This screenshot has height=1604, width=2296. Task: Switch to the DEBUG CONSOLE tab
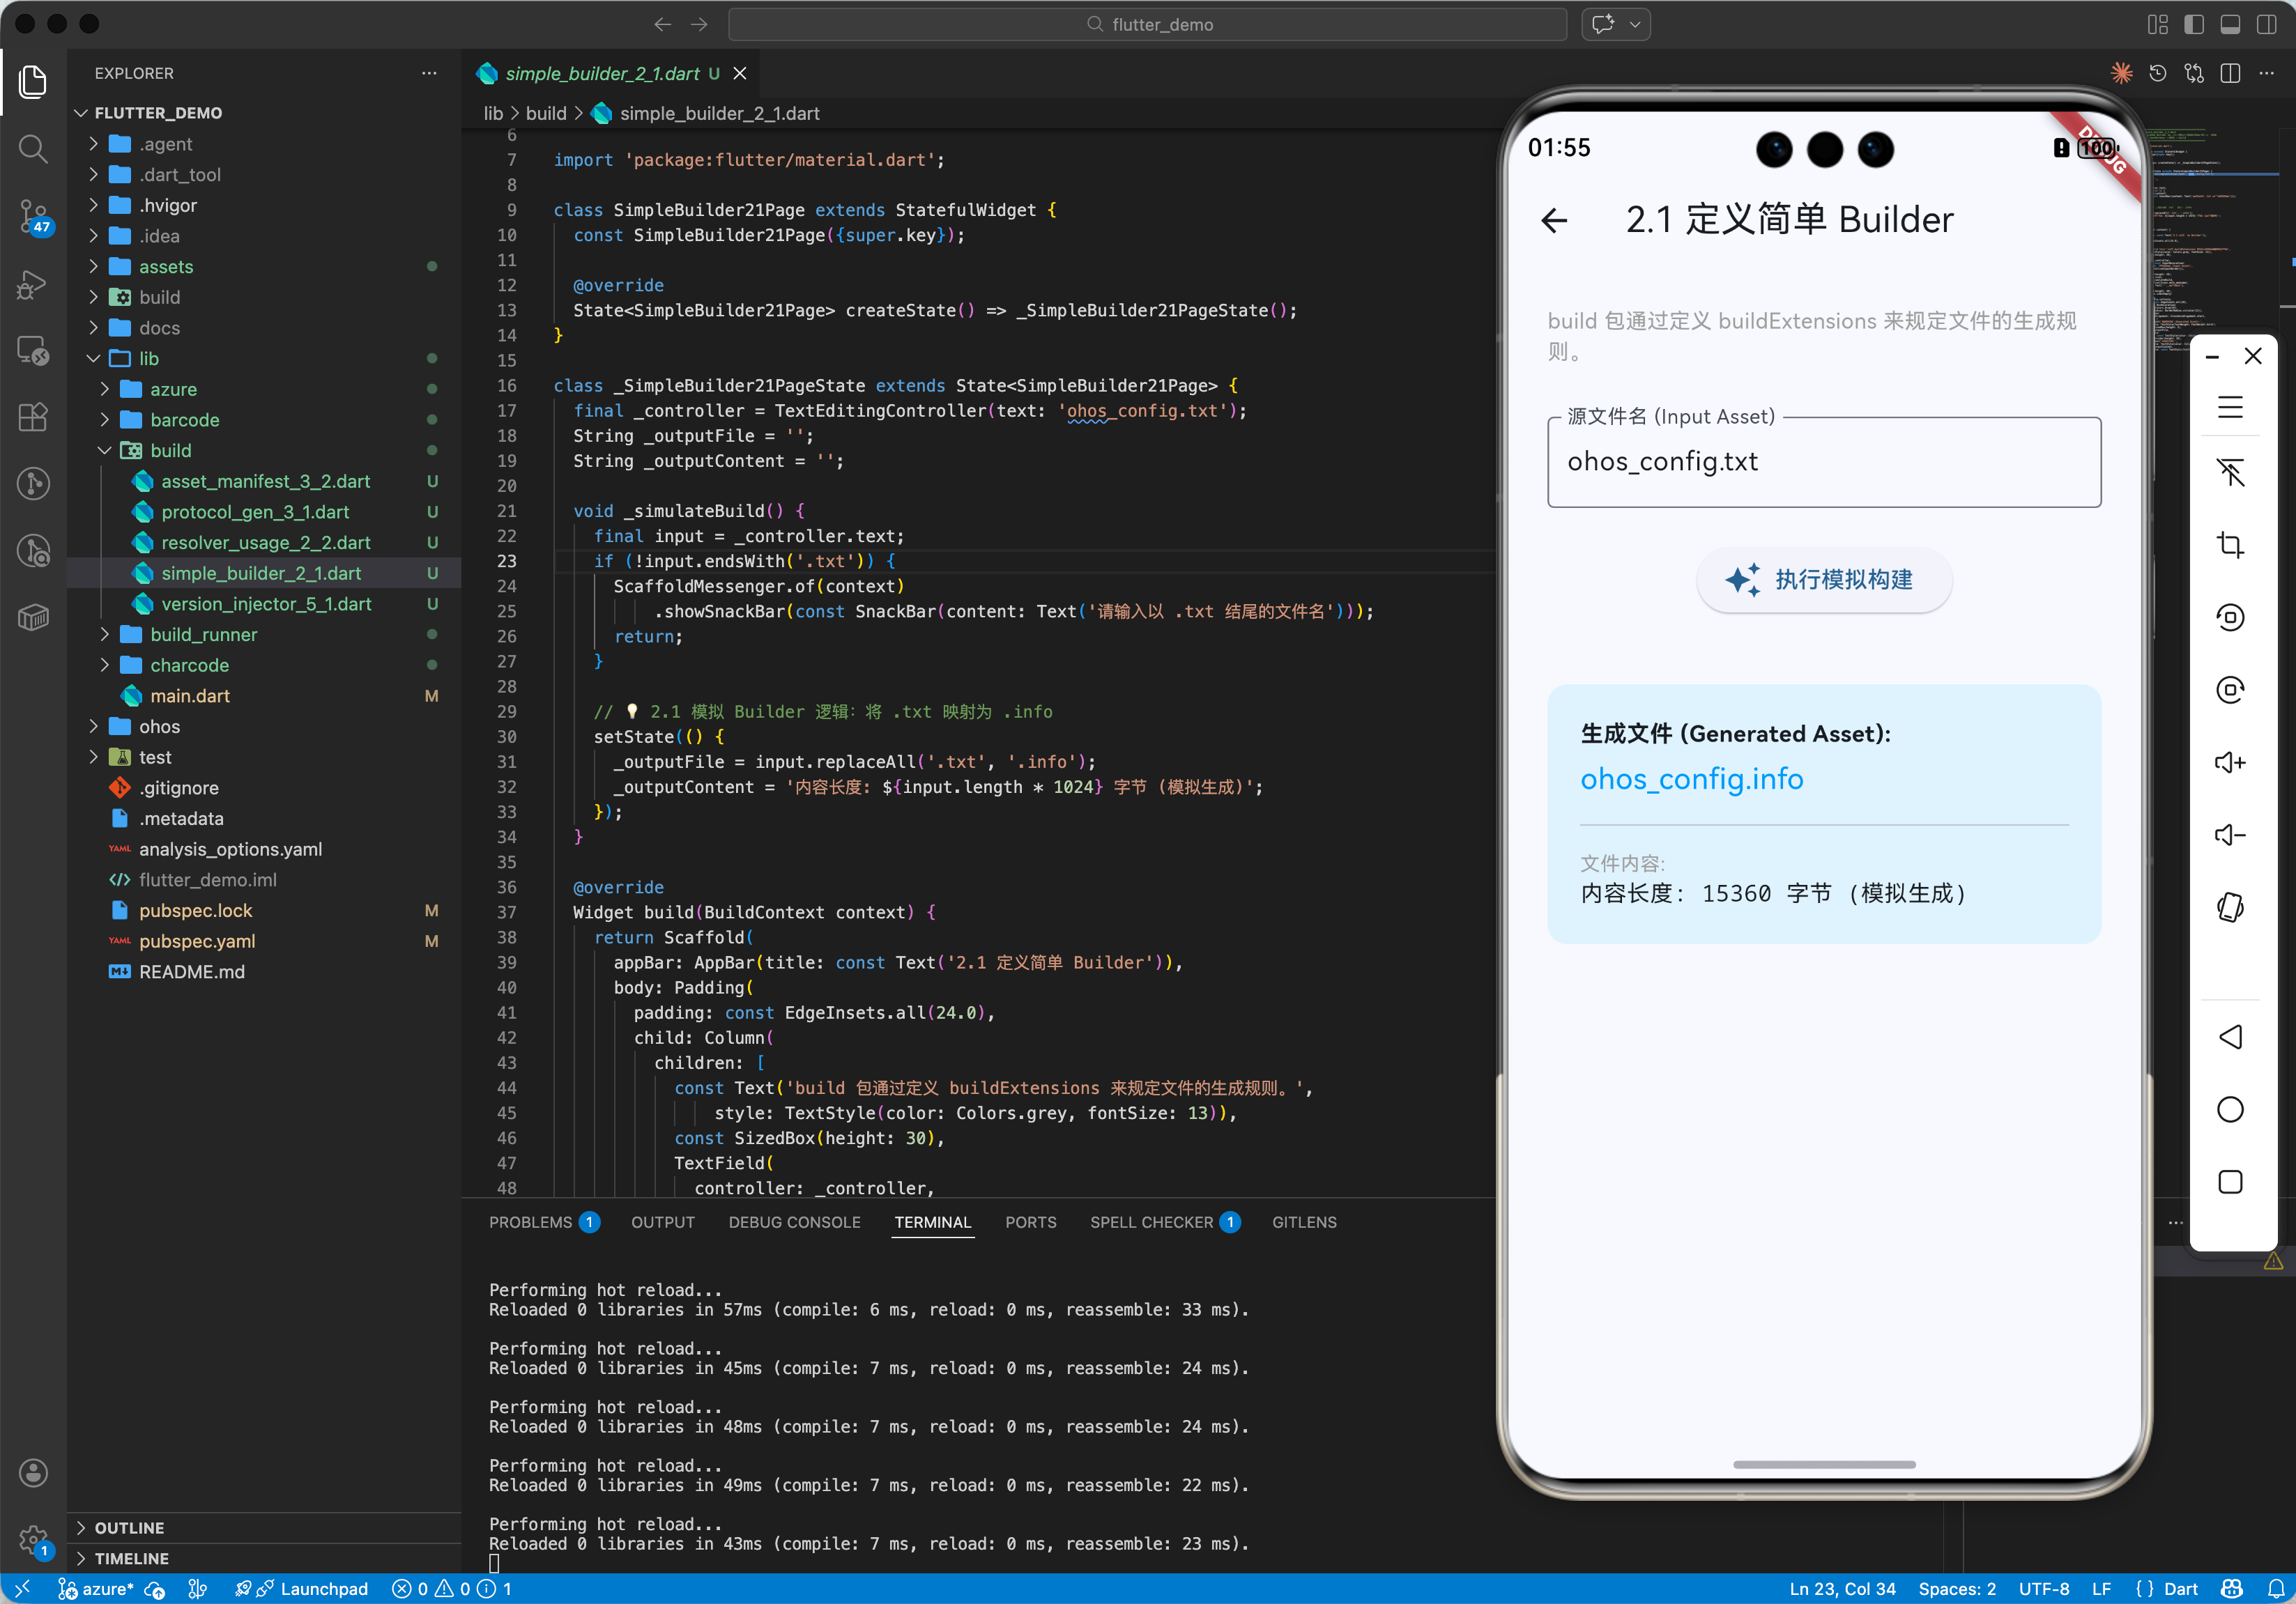(x=794, y=1222)
